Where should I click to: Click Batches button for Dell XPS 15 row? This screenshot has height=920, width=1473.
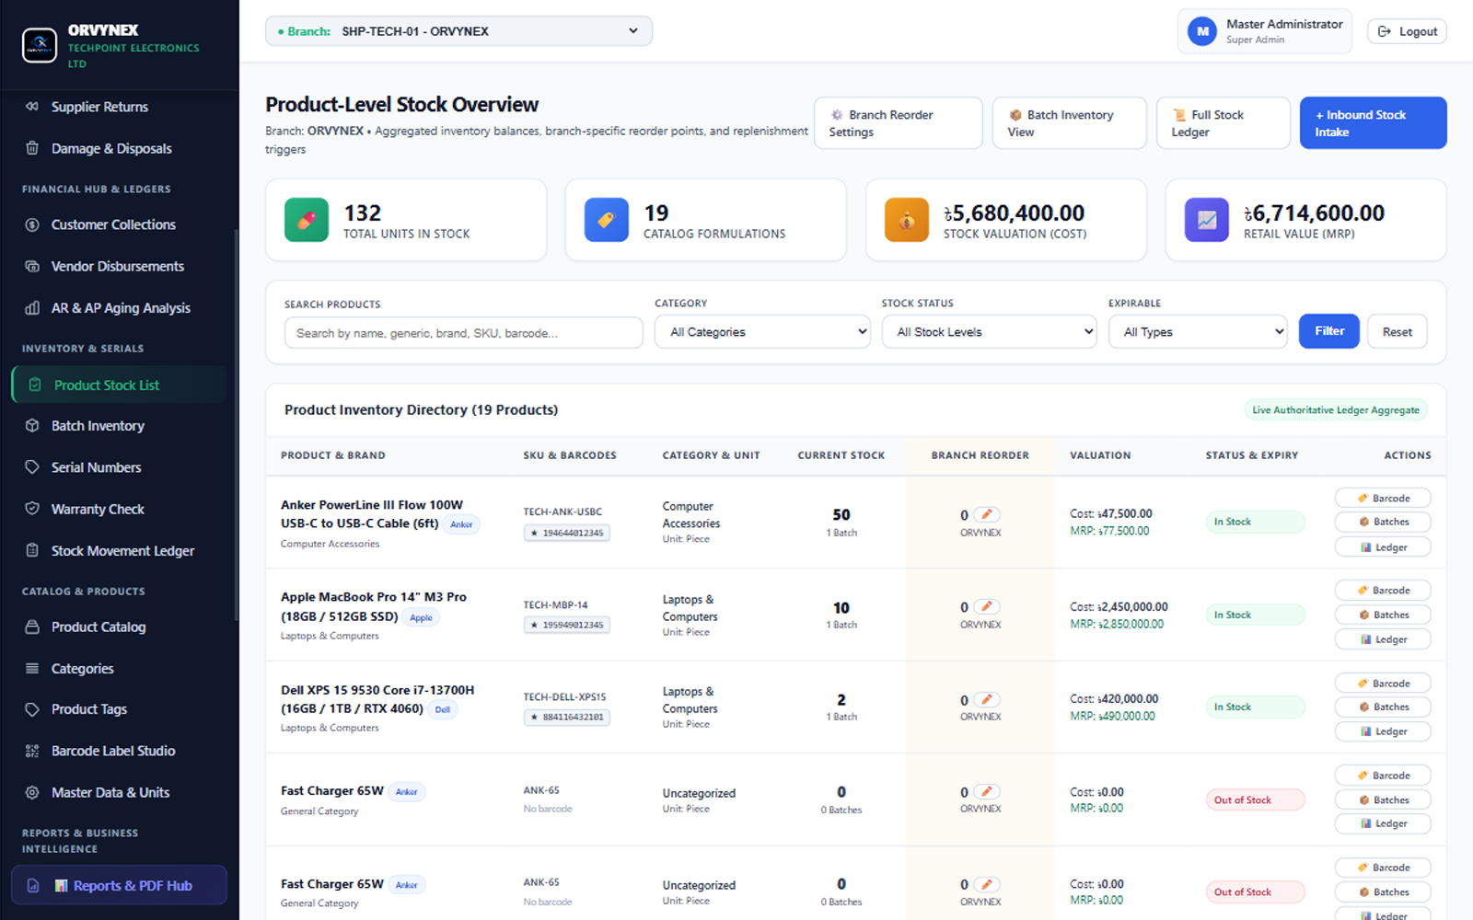1383,707
